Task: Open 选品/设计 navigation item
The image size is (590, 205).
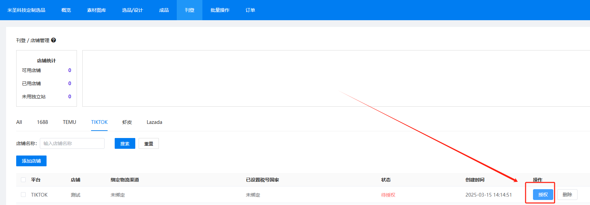Action: 132,10
